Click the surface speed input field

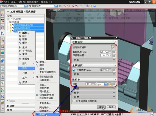(106, 52)
